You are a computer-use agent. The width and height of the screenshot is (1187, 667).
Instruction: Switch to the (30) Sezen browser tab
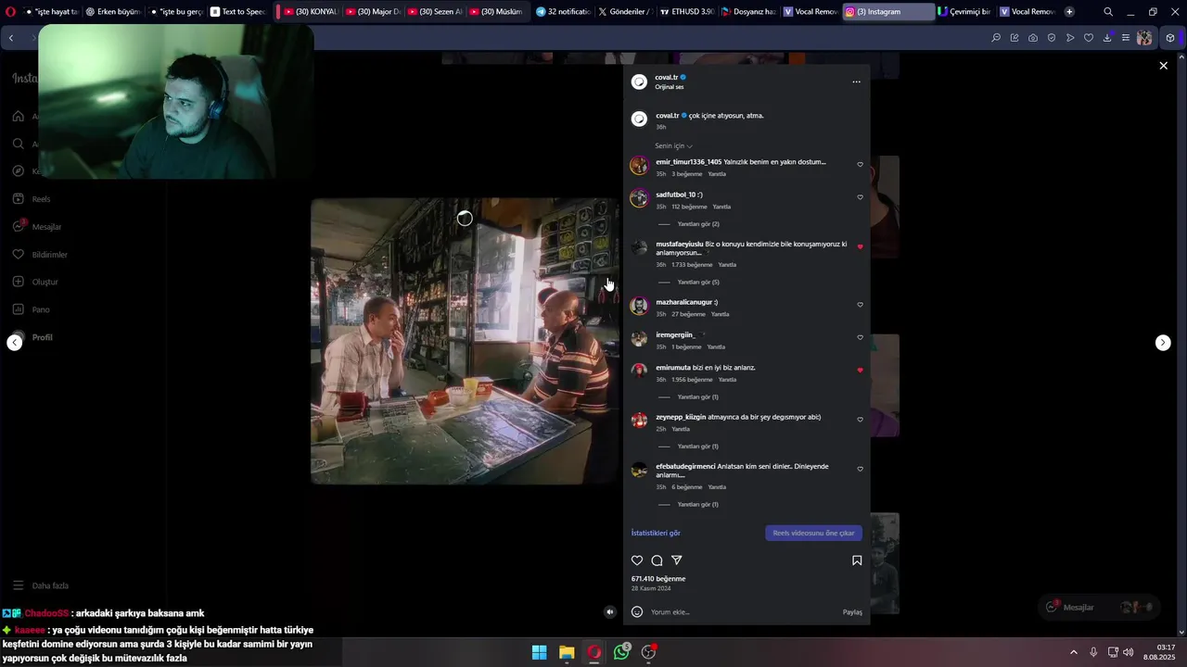433,12
